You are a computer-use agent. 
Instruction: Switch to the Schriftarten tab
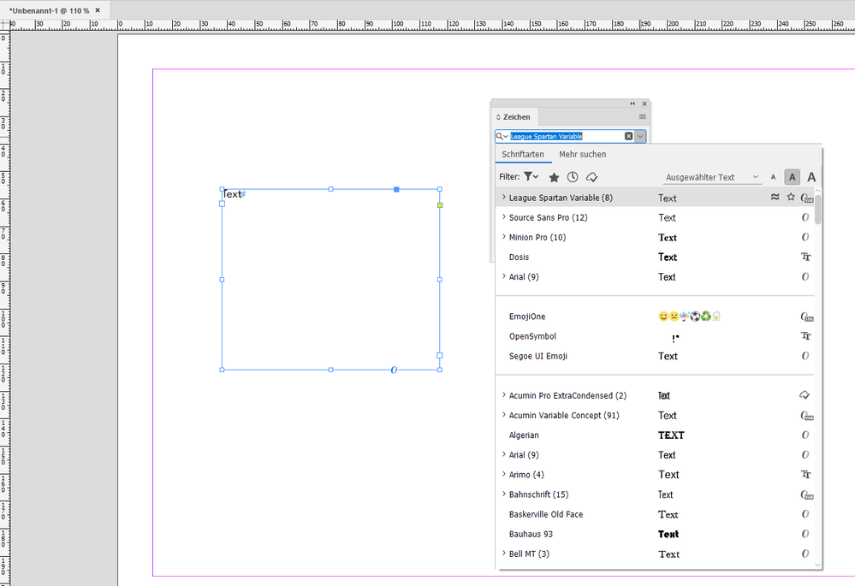523,154
